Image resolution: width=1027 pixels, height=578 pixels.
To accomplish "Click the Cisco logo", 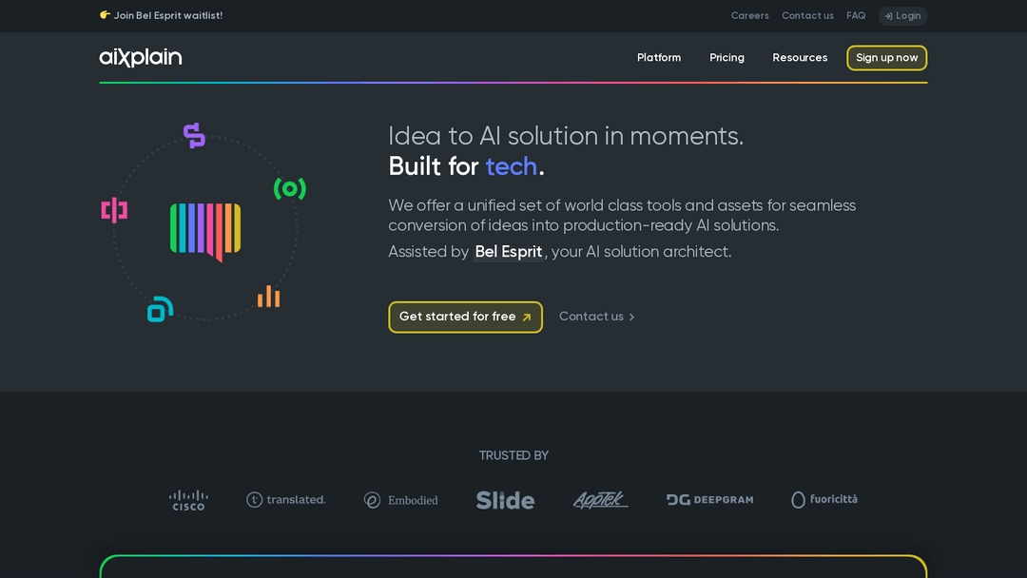I will [188, 500].
